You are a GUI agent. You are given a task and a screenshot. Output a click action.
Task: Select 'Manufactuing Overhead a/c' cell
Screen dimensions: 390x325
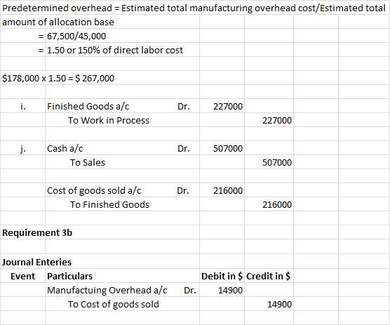click(107, 290)
